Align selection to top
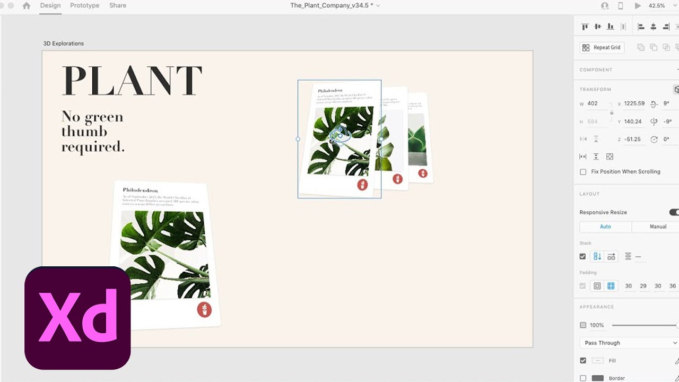The width and height of the screenshot is (679, 382). point(585,27)
